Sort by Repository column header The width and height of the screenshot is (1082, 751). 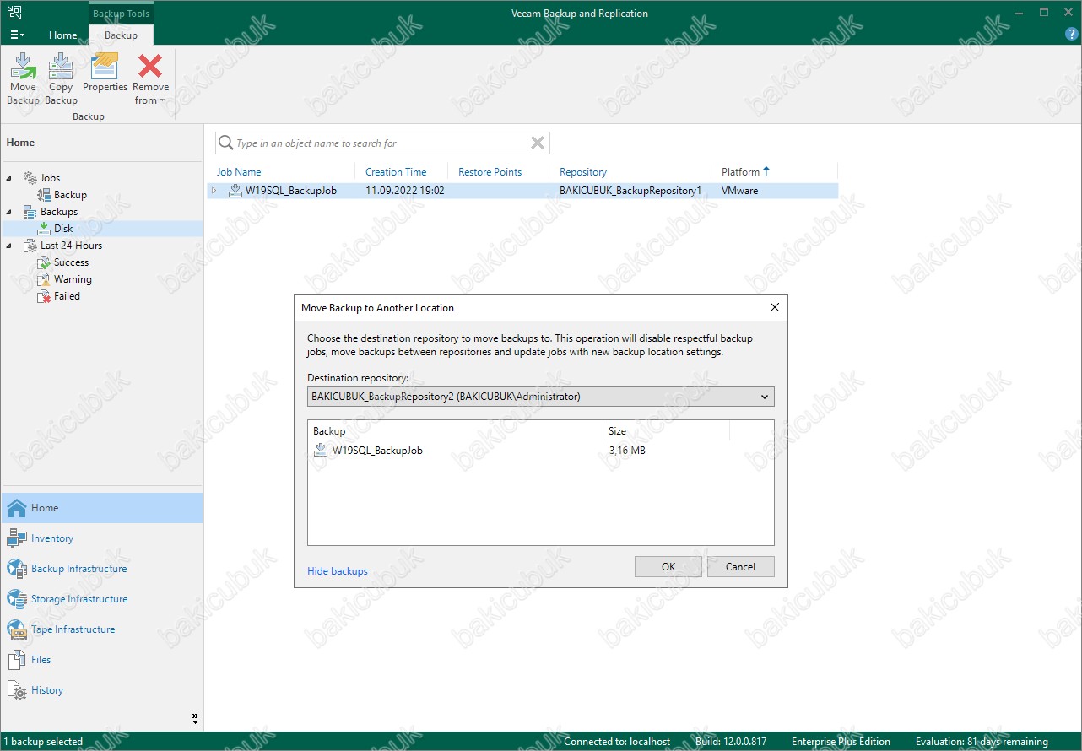point(583,171)
